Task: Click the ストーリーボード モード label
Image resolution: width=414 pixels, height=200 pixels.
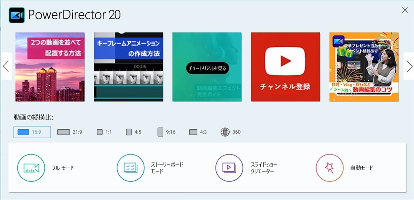Action: click(167, 168)
